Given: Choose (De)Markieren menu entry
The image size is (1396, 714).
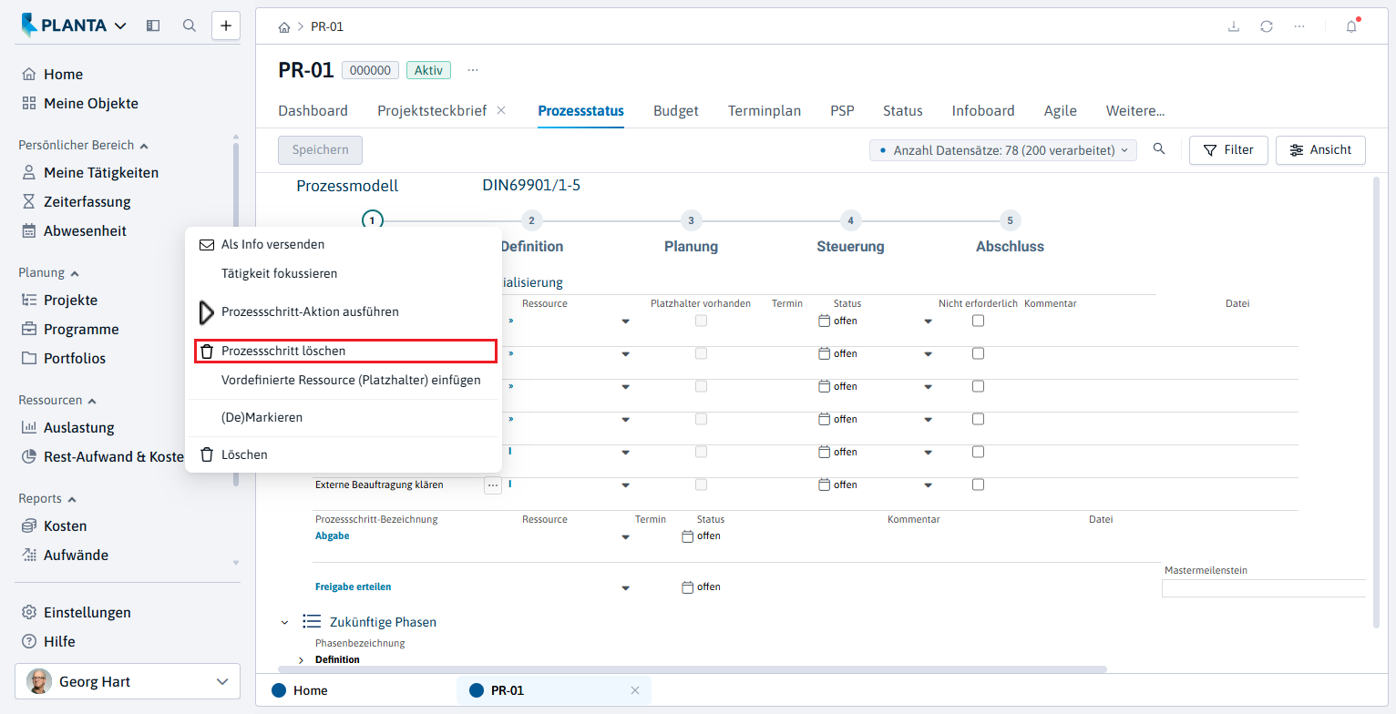Looking at the screenshot, I should (x=344, y=417).
